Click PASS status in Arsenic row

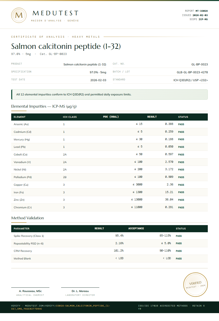pyautogui.click(x=181, y=125)
